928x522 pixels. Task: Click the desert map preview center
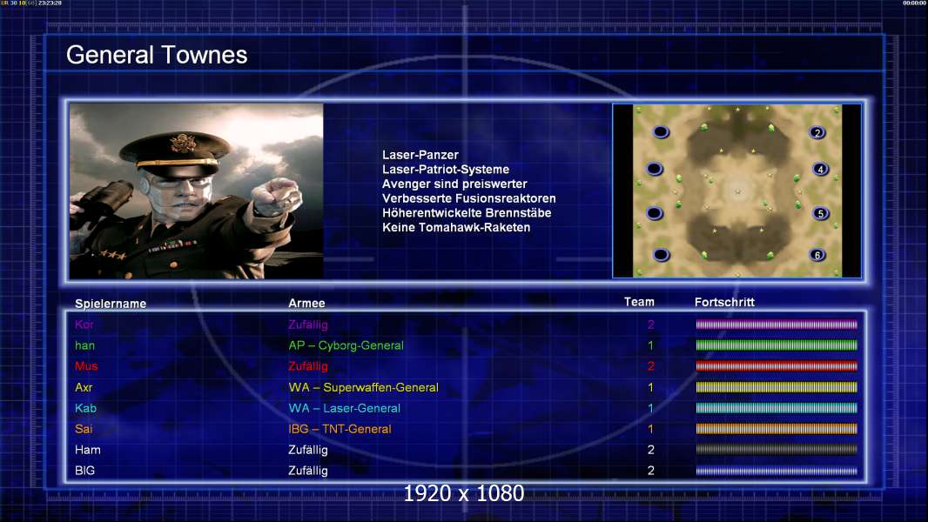tap(737, 191)
